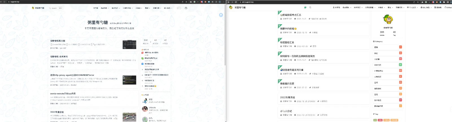Select 心得总结 category in right sidebar
This screenshot has width=452, height=122.
(x=388, y=77)
